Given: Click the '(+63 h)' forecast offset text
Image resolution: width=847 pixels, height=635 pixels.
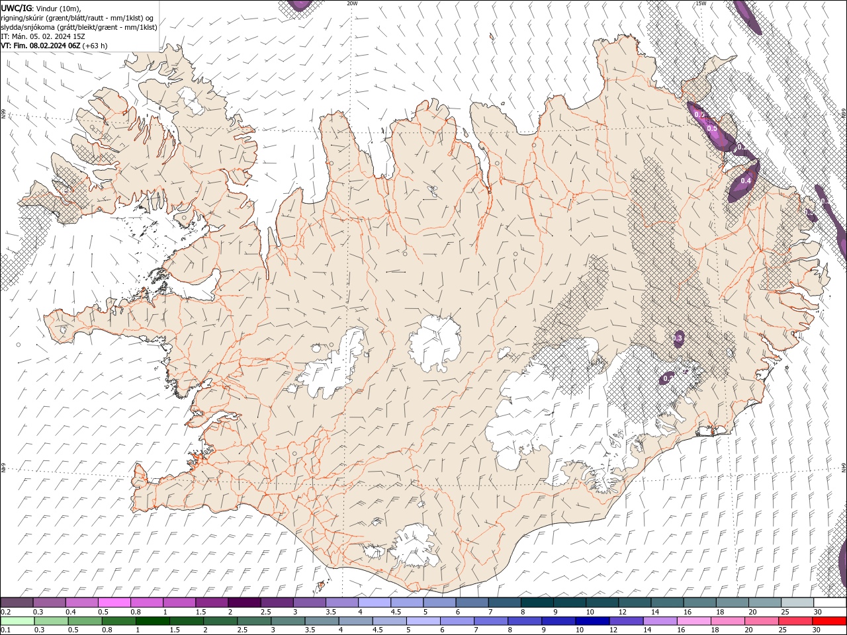Looking at the screenshot, I should point(95,46).
